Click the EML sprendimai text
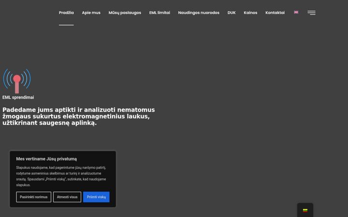The image size is (348, 217). (18, 97)
